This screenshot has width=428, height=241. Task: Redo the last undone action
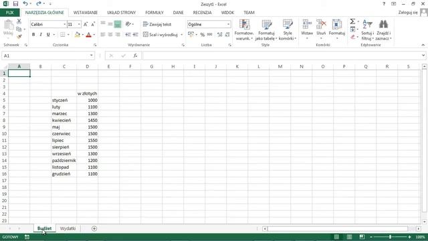[x=39, y=4]
